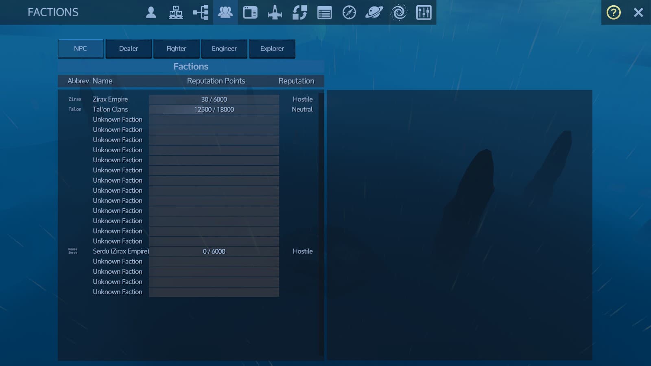Select the NPC tab
Viewport: 651px width, 366px height.
coord(81,48)
